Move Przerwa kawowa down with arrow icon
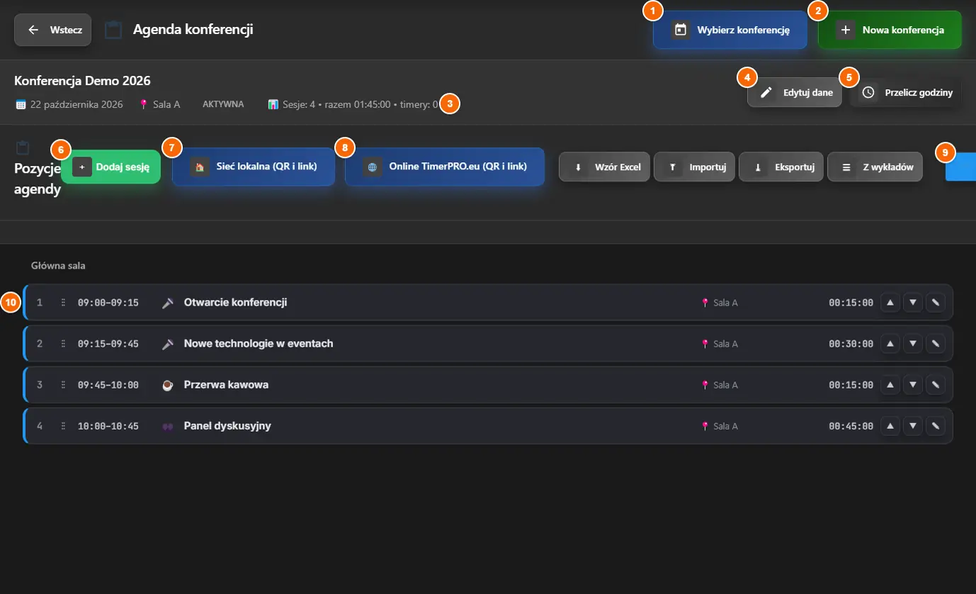 pos(913,385)
